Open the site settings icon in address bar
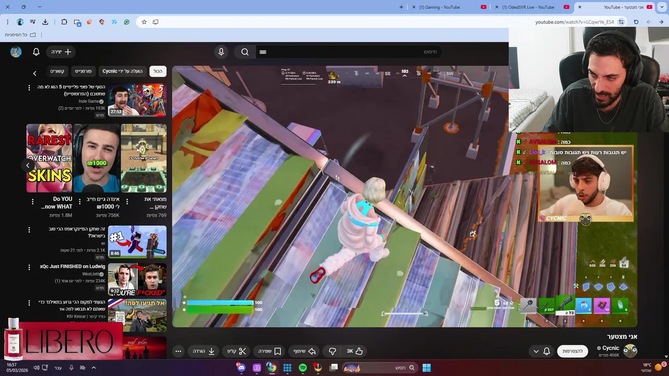The height and width of the screenshot is (376, 669). click(621, 22)
